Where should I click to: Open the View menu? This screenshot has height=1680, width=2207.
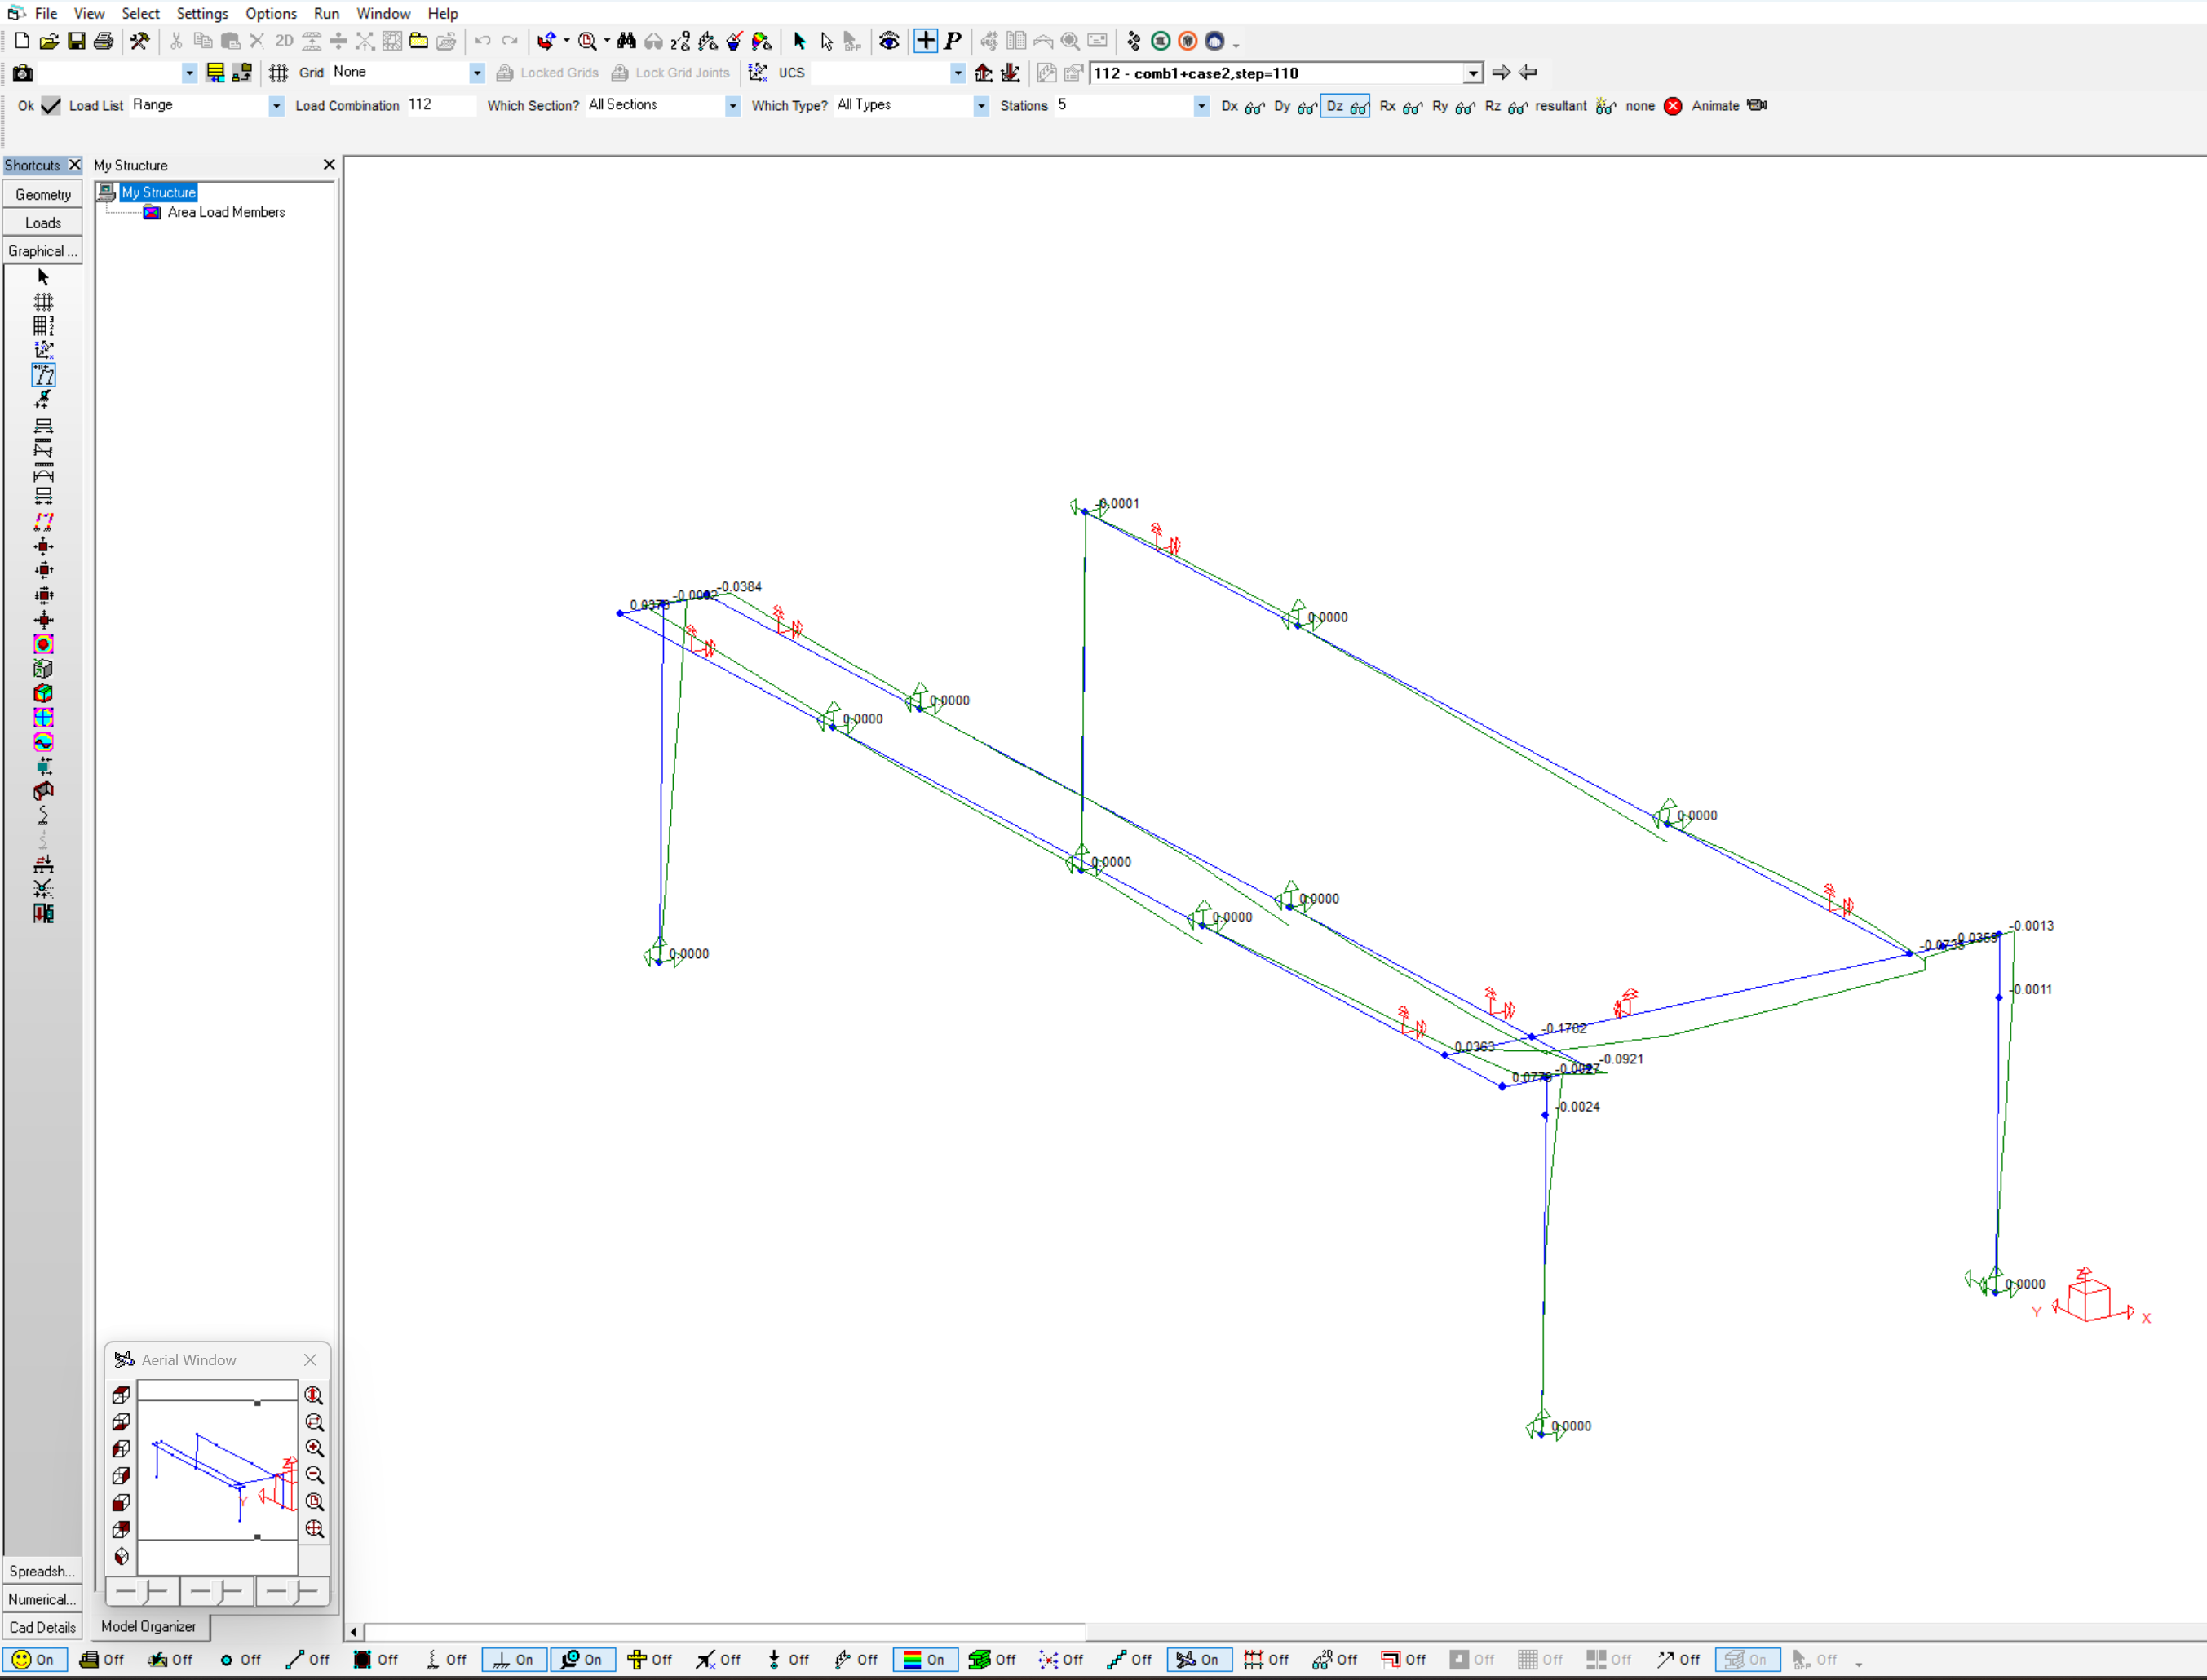pos(89,13)
